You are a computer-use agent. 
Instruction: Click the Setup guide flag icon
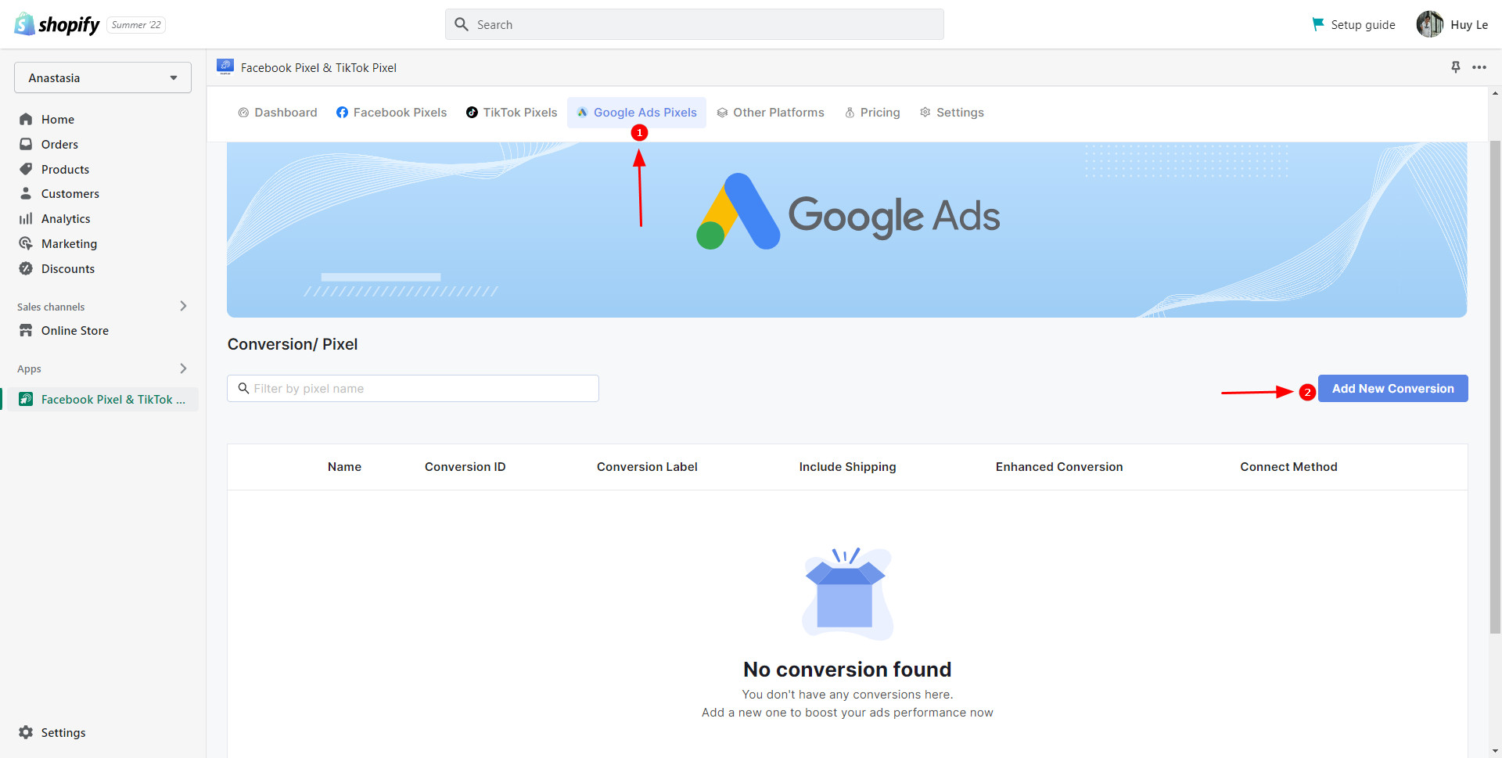[1318, 24]
